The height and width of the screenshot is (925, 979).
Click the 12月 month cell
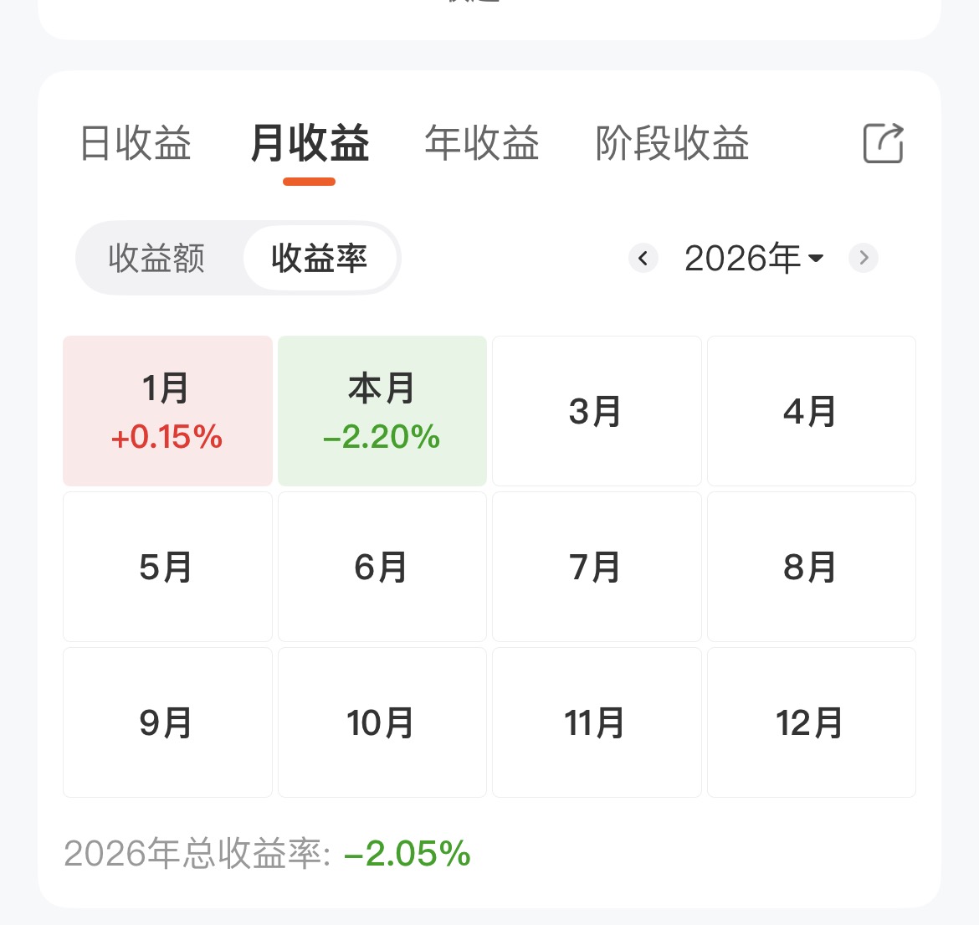pyautogui.click(x=811, y=722)
